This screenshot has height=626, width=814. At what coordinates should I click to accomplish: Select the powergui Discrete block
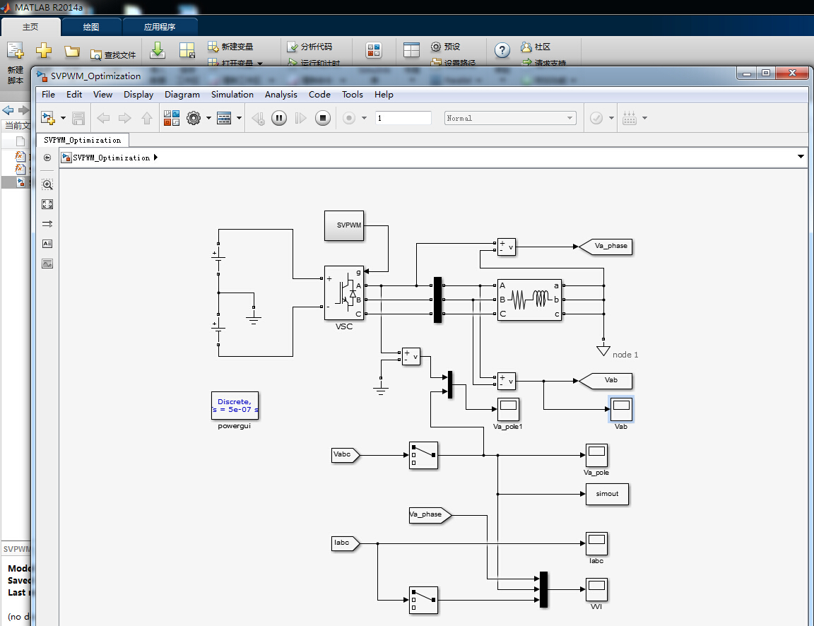point(235,406)
